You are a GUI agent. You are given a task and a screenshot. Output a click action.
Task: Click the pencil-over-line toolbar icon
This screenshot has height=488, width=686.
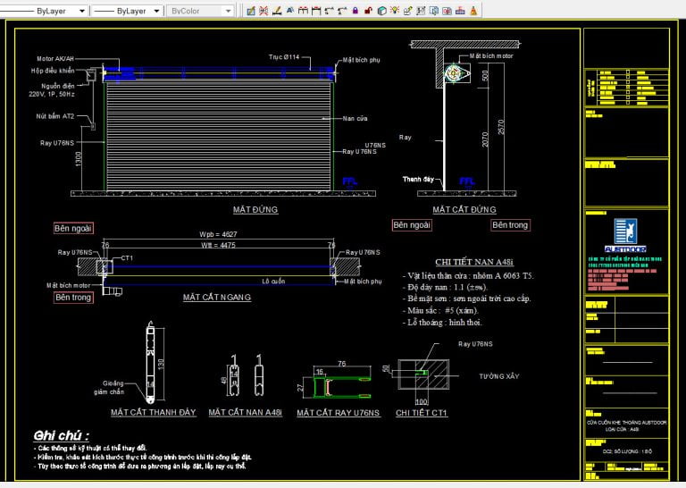pyautogui.click(x=277, y=11)
